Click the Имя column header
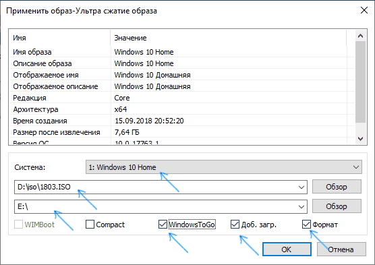 (60, 38)
